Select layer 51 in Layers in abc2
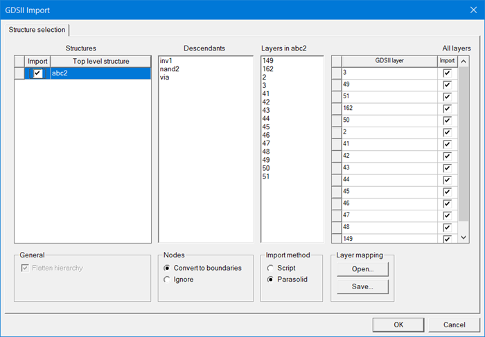The width and height of the screenshot is (485, 337). click(266, 176)
